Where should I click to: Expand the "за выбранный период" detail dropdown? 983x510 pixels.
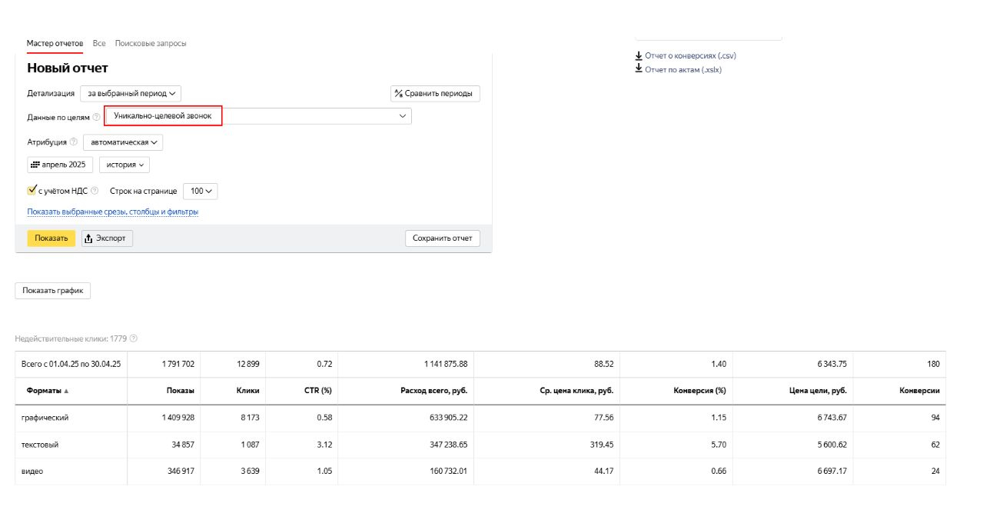(x=131, y=94)
